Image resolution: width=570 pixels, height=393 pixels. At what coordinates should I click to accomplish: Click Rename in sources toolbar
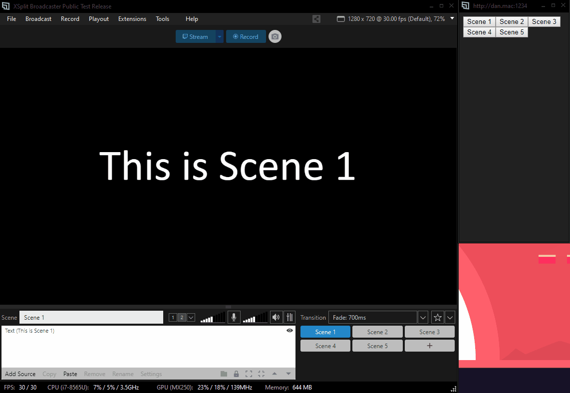pos(123,374)
